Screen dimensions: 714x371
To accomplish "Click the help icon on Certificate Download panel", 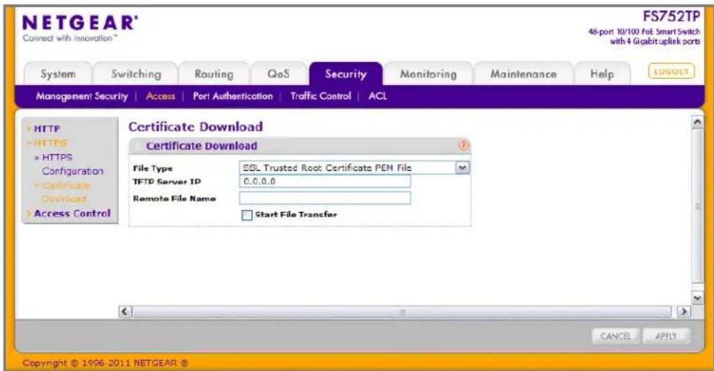I will coord(463,146).
